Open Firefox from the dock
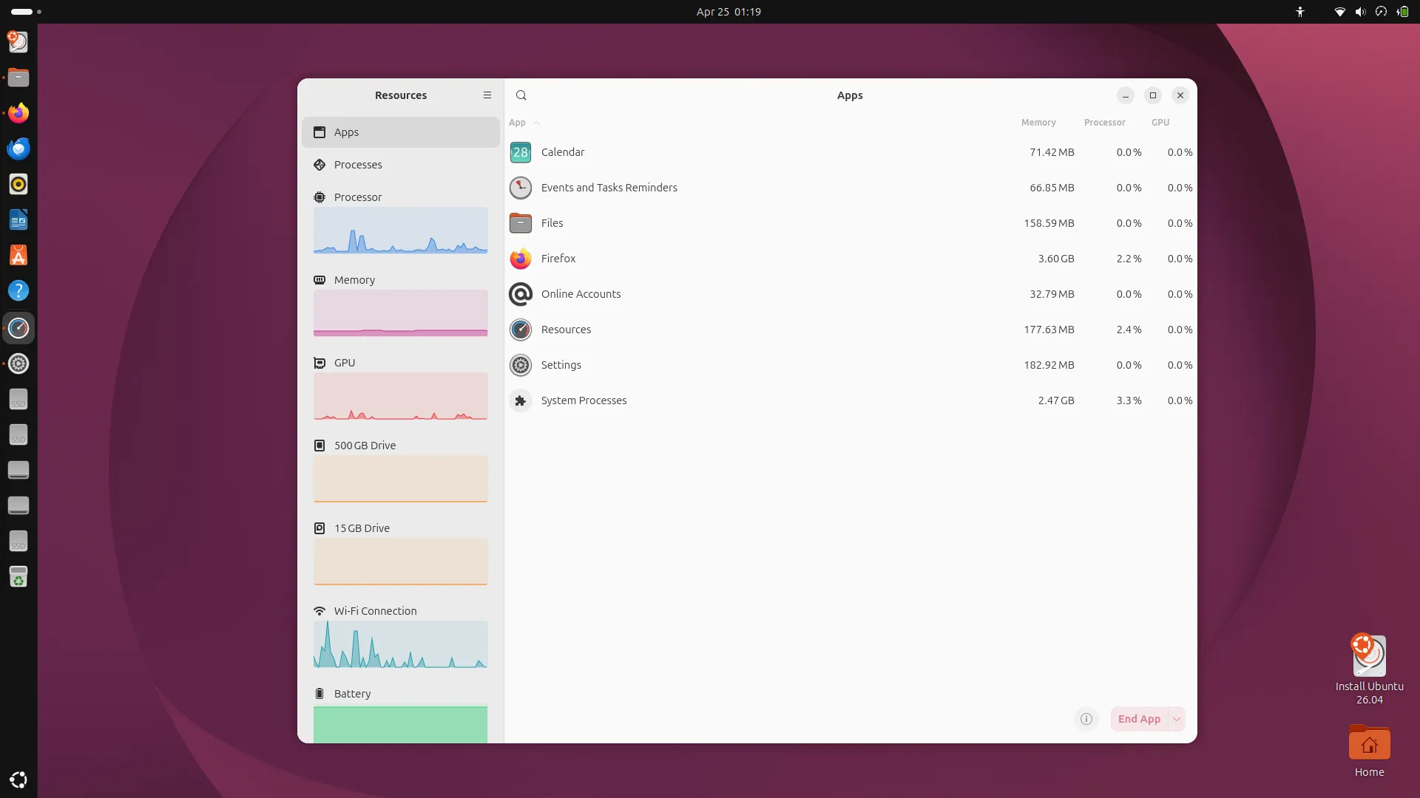The height and width of the screenshot is (798, 1420). click(18, 112)
